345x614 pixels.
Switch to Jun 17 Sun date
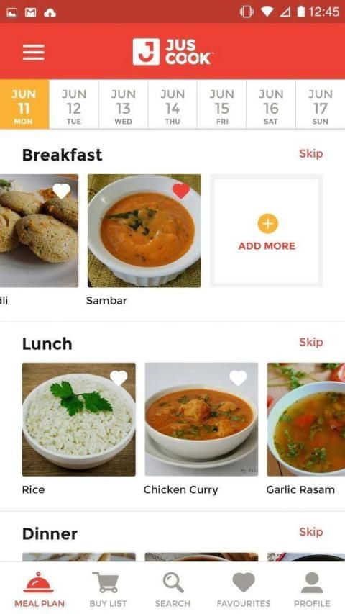pos(321,104)
